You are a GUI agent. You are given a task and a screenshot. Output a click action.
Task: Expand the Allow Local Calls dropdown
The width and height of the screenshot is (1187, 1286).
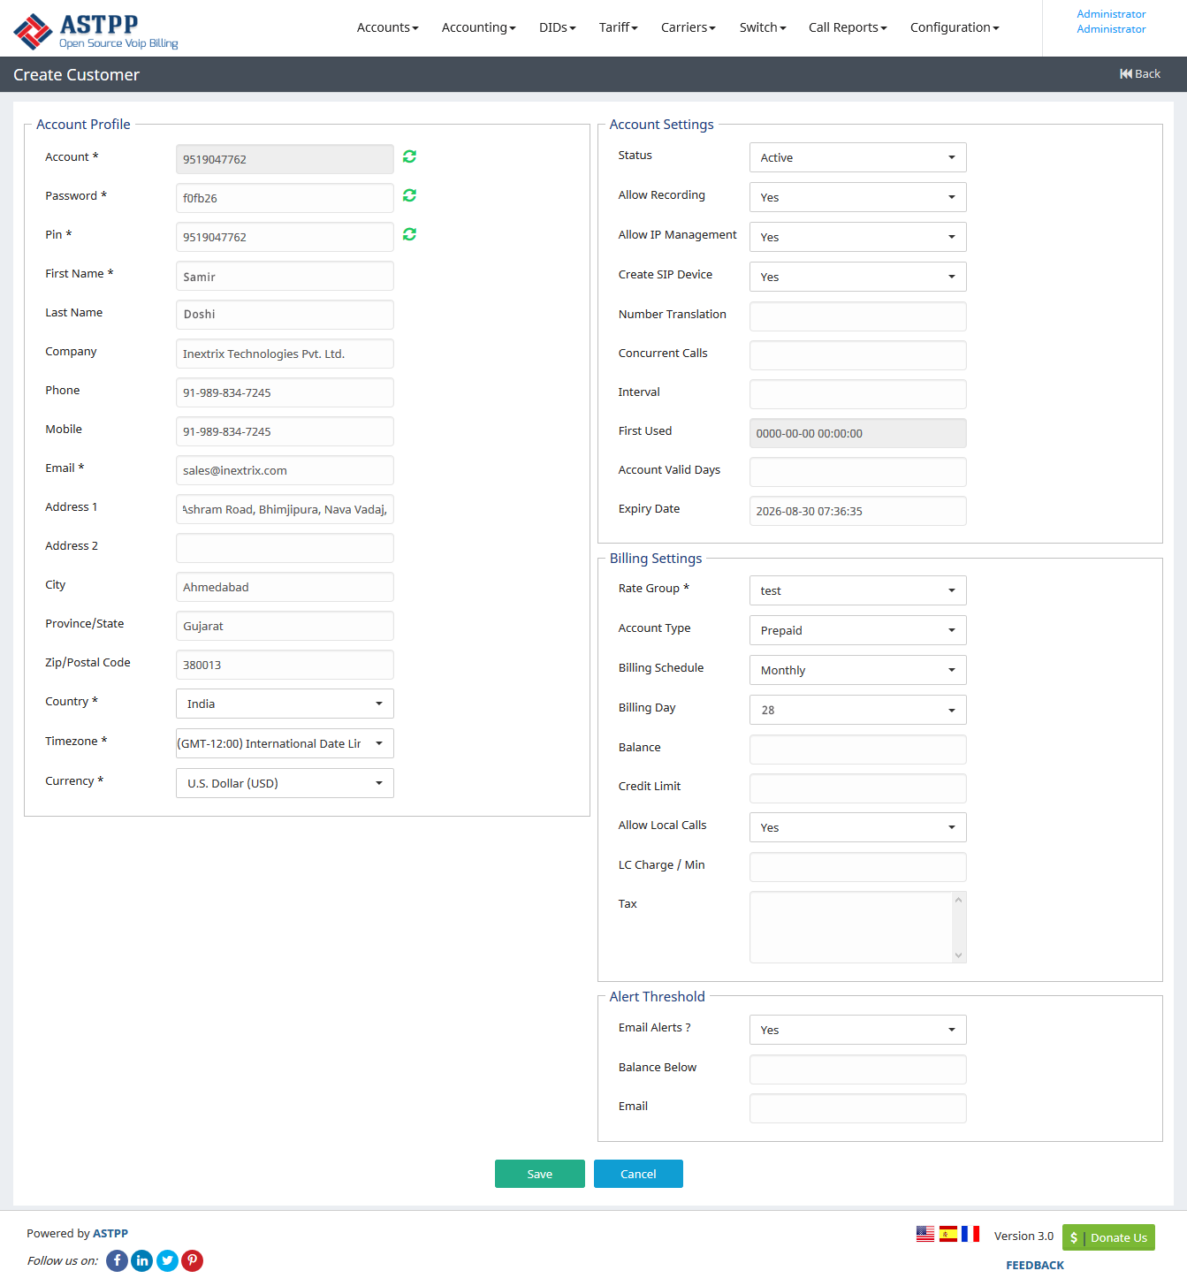[857, 827]
